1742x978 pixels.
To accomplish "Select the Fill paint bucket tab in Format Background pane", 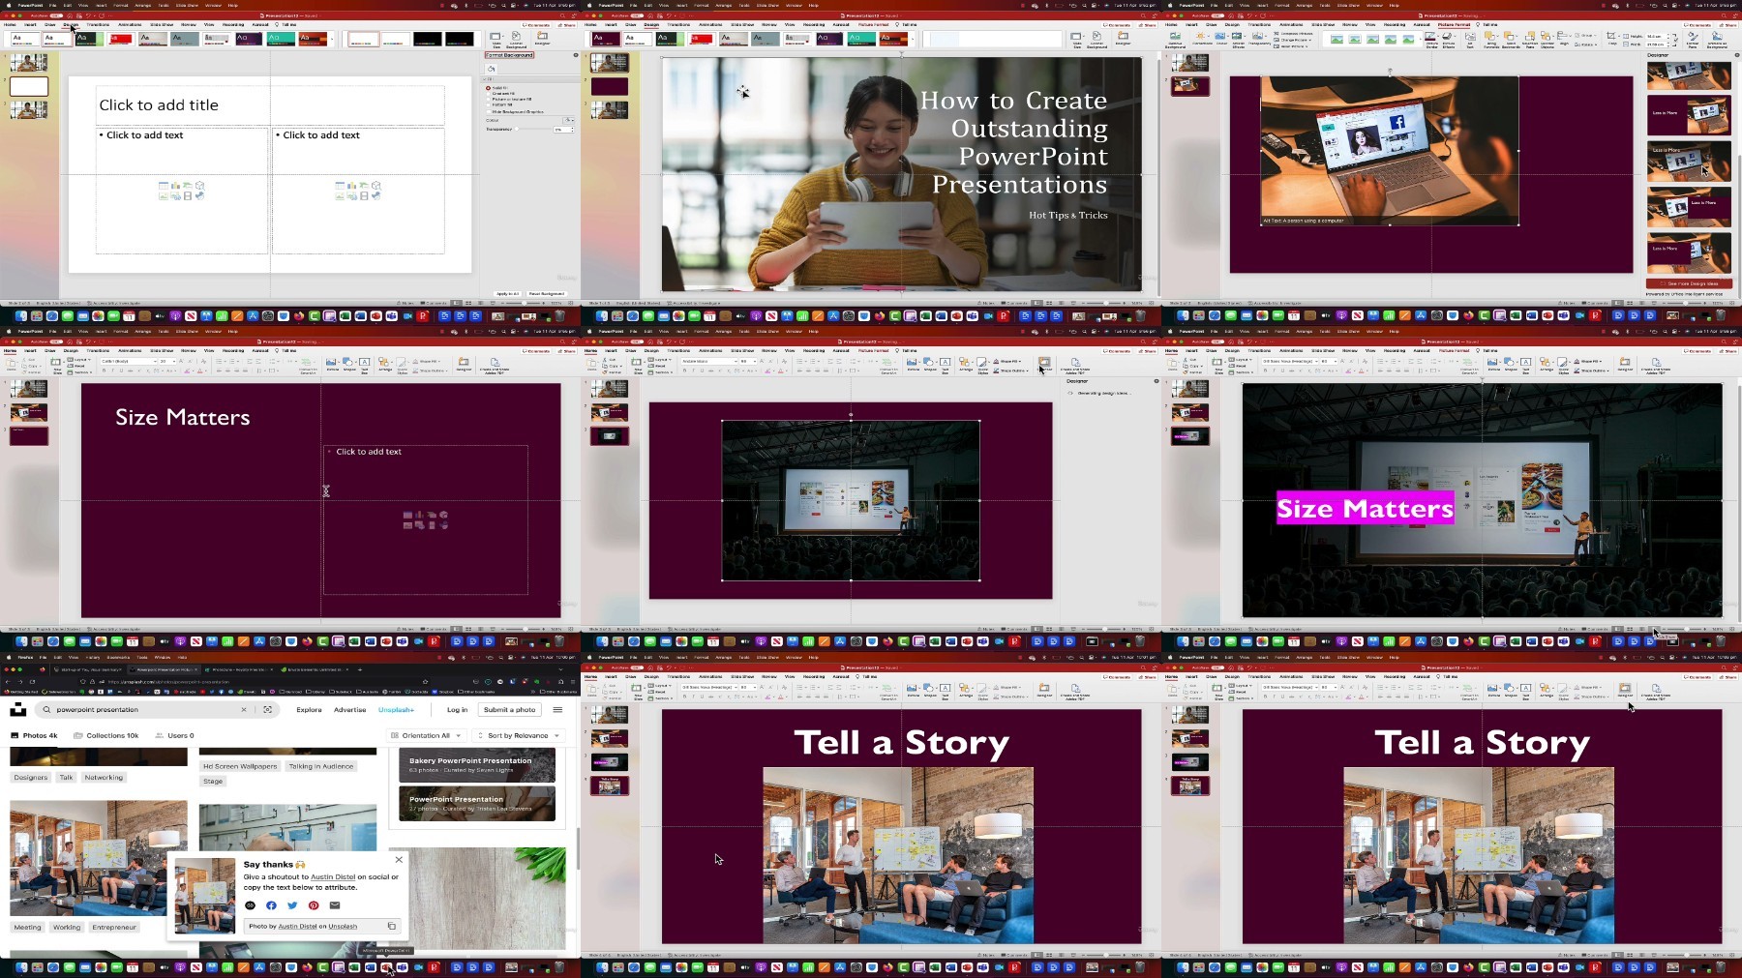I will (492, 69).
